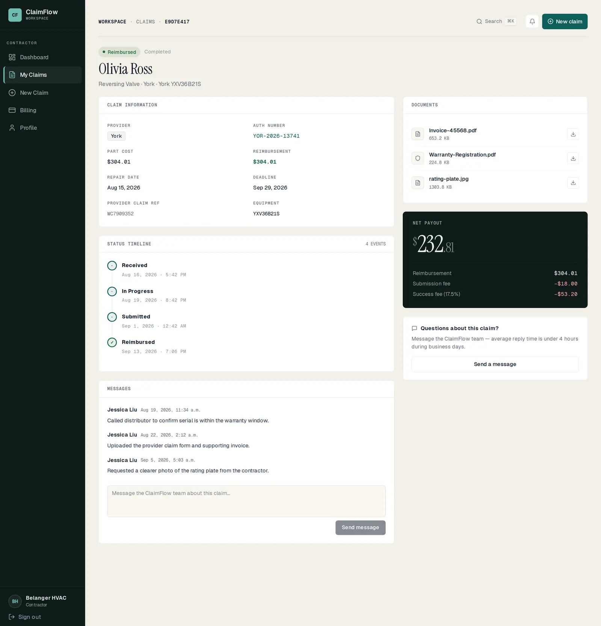The width and height of the screenshot is (601, 626).
Task: Click the Workspace breadcrumb
Action: coord(112,22)
